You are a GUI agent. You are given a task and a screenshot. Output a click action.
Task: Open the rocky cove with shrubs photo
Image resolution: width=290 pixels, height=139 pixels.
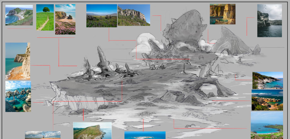[x=268, y=80]
